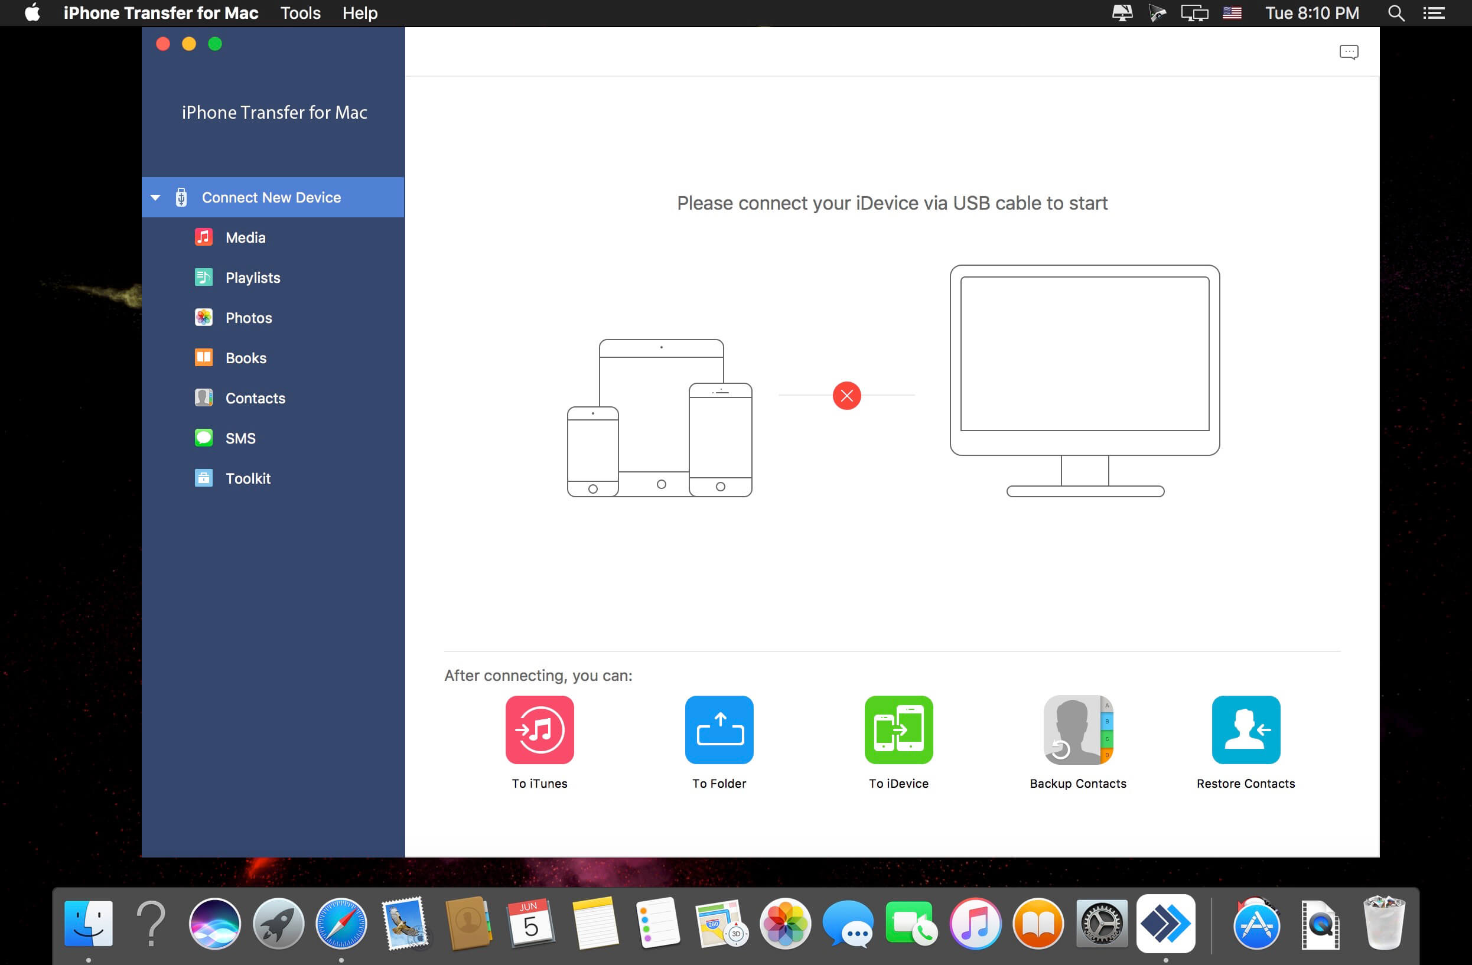
Task: Open Spotlight search in menu bar
Action: click(1395, 12)
